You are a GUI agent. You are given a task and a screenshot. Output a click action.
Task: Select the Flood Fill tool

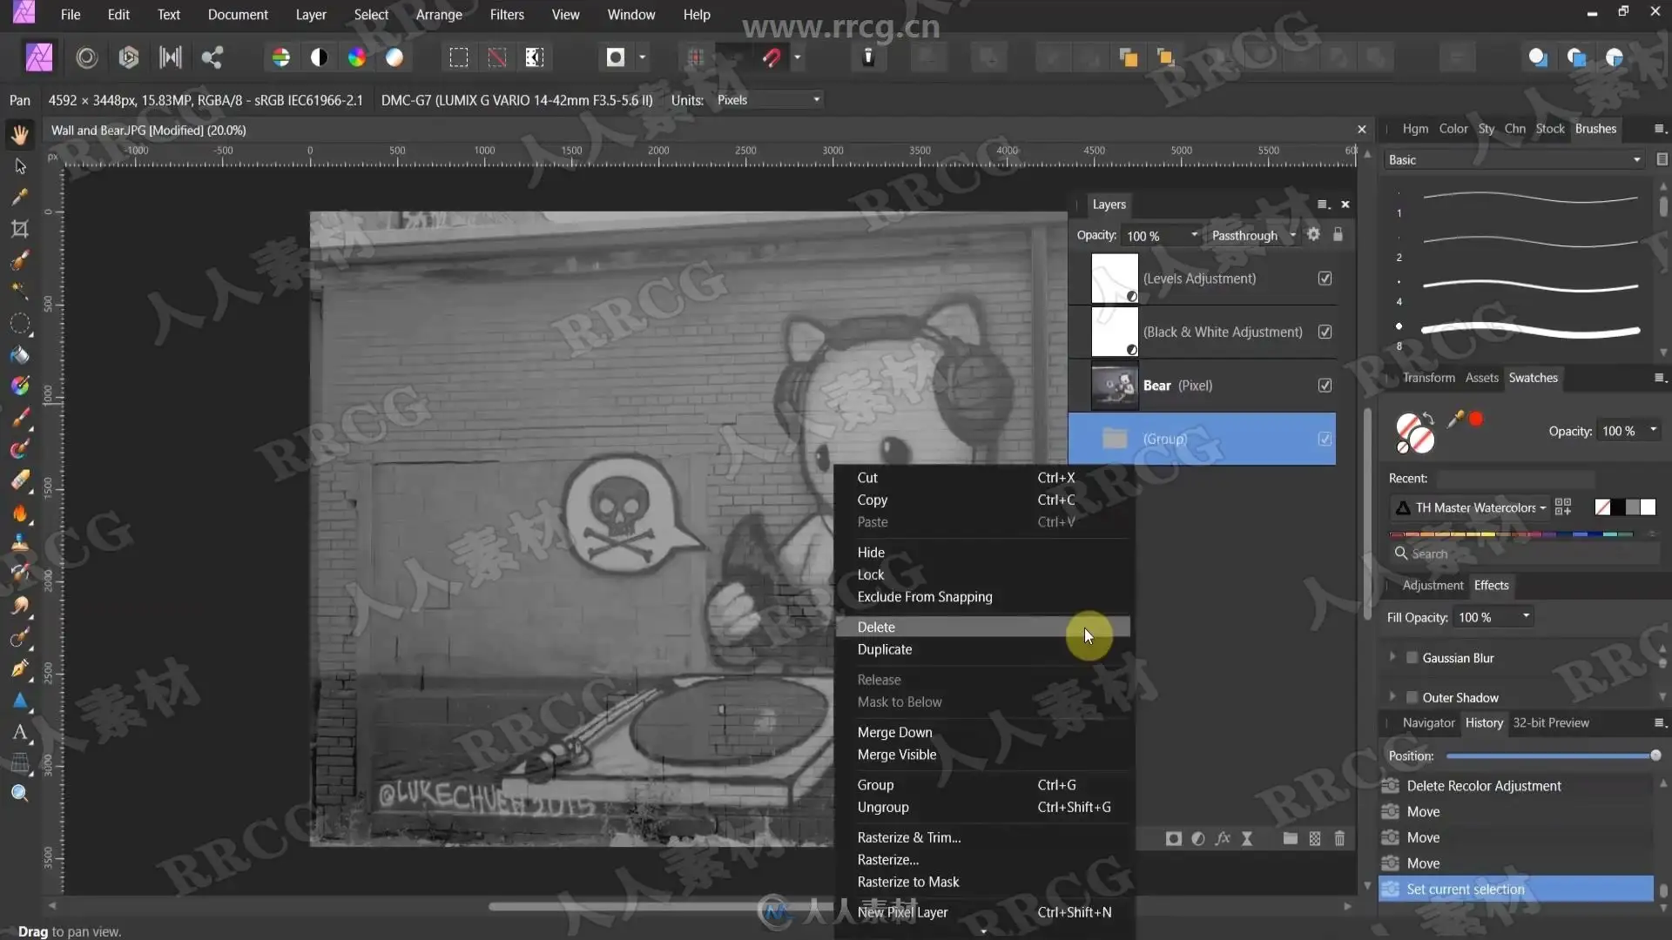pyautogui.click(x=19, y=354)
